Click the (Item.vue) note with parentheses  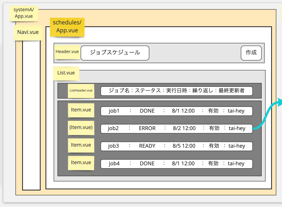click(81, 127)
